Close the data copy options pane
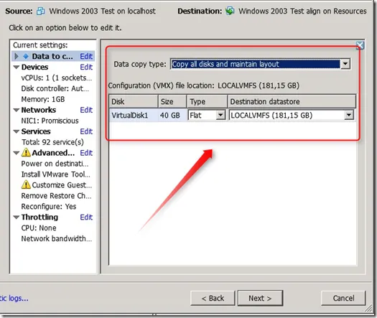Viewport: 377px width, 318px height. pyautogui.click(x=360, y=45)
